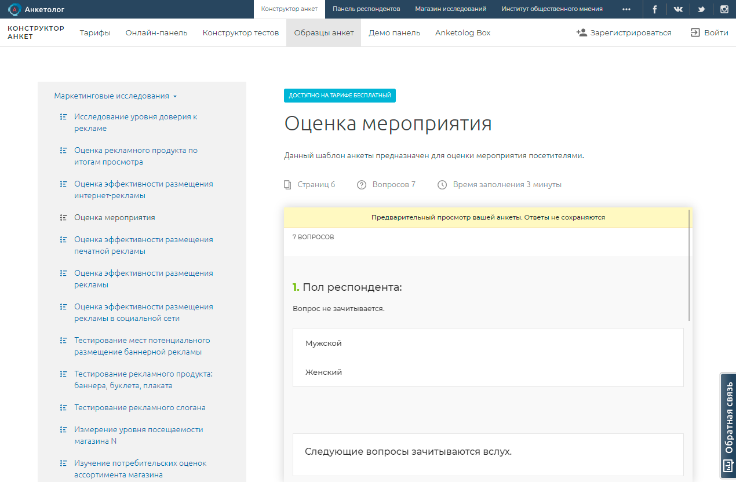The image size is (736, 482).
Task: Click the "Войти" button
Action: tap(717, 32)
